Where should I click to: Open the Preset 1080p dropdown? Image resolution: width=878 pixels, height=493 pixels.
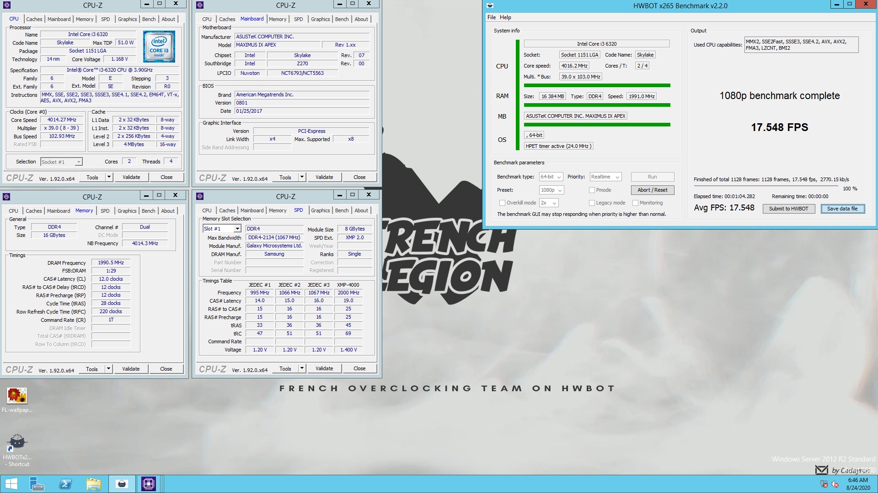(551, 190)
